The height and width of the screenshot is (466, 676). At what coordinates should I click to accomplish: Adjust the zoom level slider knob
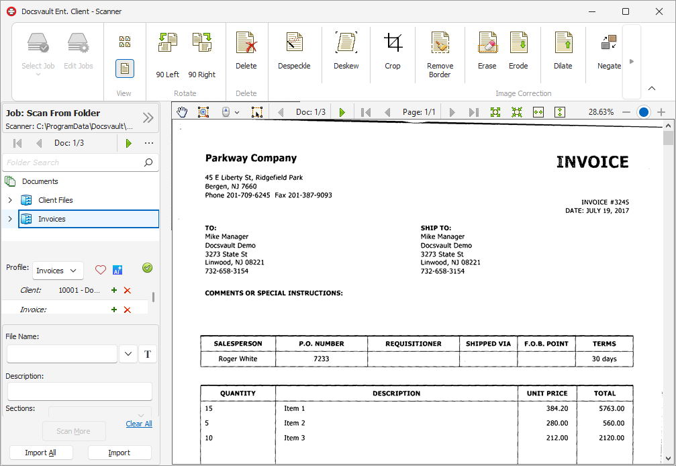point(644,112)
